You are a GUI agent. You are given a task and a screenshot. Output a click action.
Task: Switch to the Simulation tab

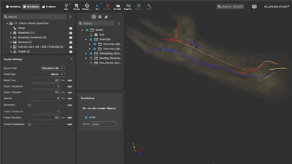click(31, 7)
